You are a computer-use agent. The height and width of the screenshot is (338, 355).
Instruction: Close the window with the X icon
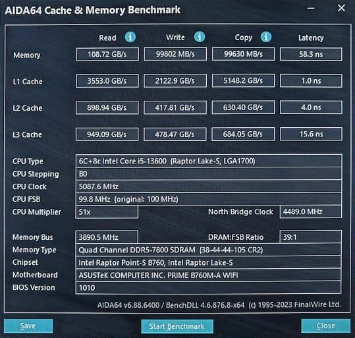coord(341,8)
